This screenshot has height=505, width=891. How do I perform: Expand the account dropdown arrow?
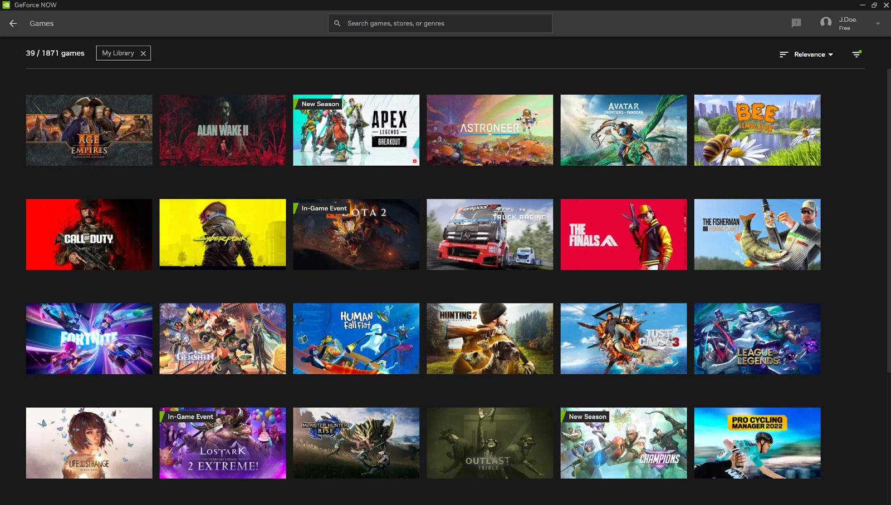(x=878, y=23)
